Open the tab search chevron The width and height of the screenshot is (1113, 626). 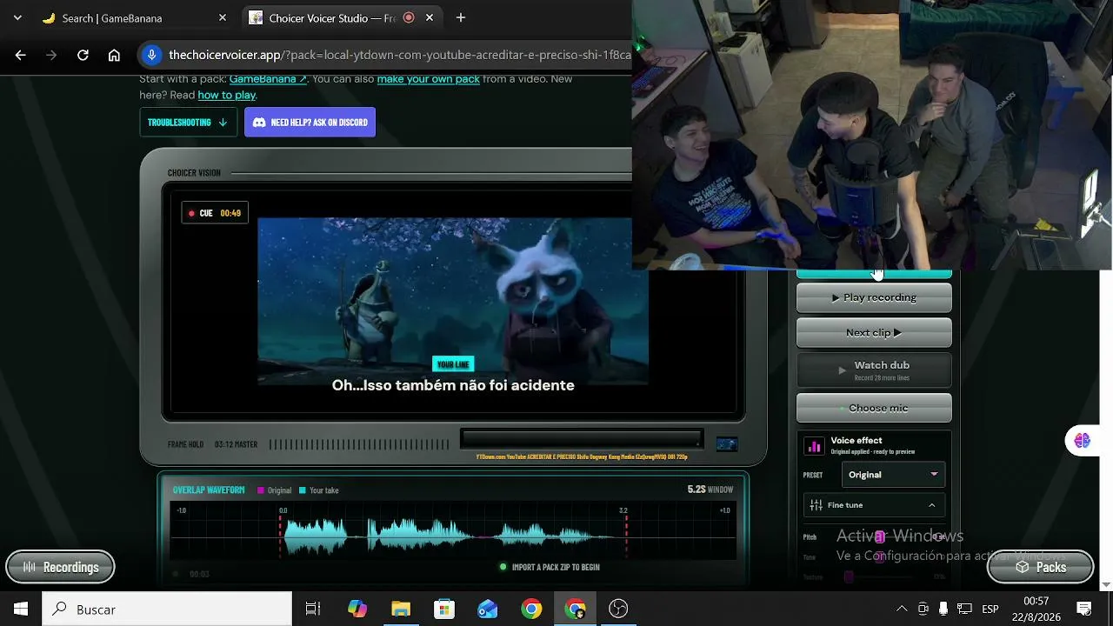coord(17,18)
